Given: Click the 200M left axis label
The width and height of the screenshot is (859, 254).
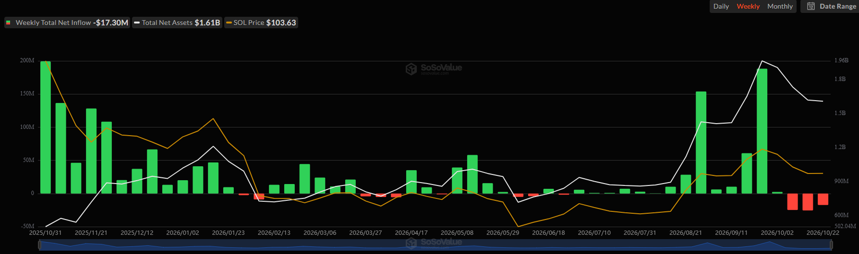Looking at the screenshot, I should [27, 60].
